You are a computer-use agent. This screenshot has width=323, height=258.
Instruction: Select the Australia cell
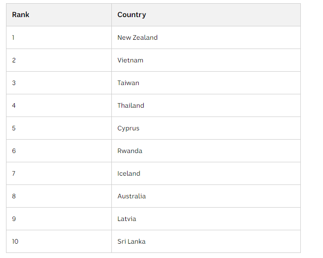206,196
